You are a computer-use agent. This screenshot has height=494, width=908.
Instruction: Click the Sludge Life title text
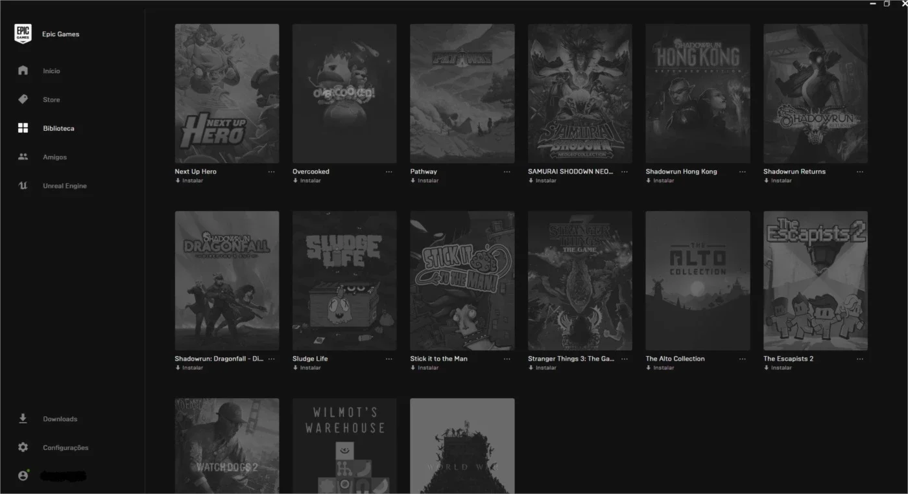310,359
